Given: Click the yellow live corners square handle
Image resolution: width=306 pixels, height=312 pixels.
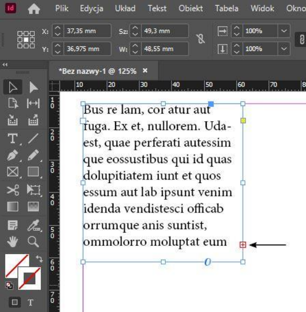Looking at the screenshot, I should click(243, 120).
